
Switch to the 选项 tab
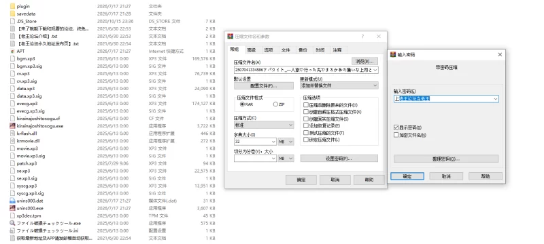(269, 50)
